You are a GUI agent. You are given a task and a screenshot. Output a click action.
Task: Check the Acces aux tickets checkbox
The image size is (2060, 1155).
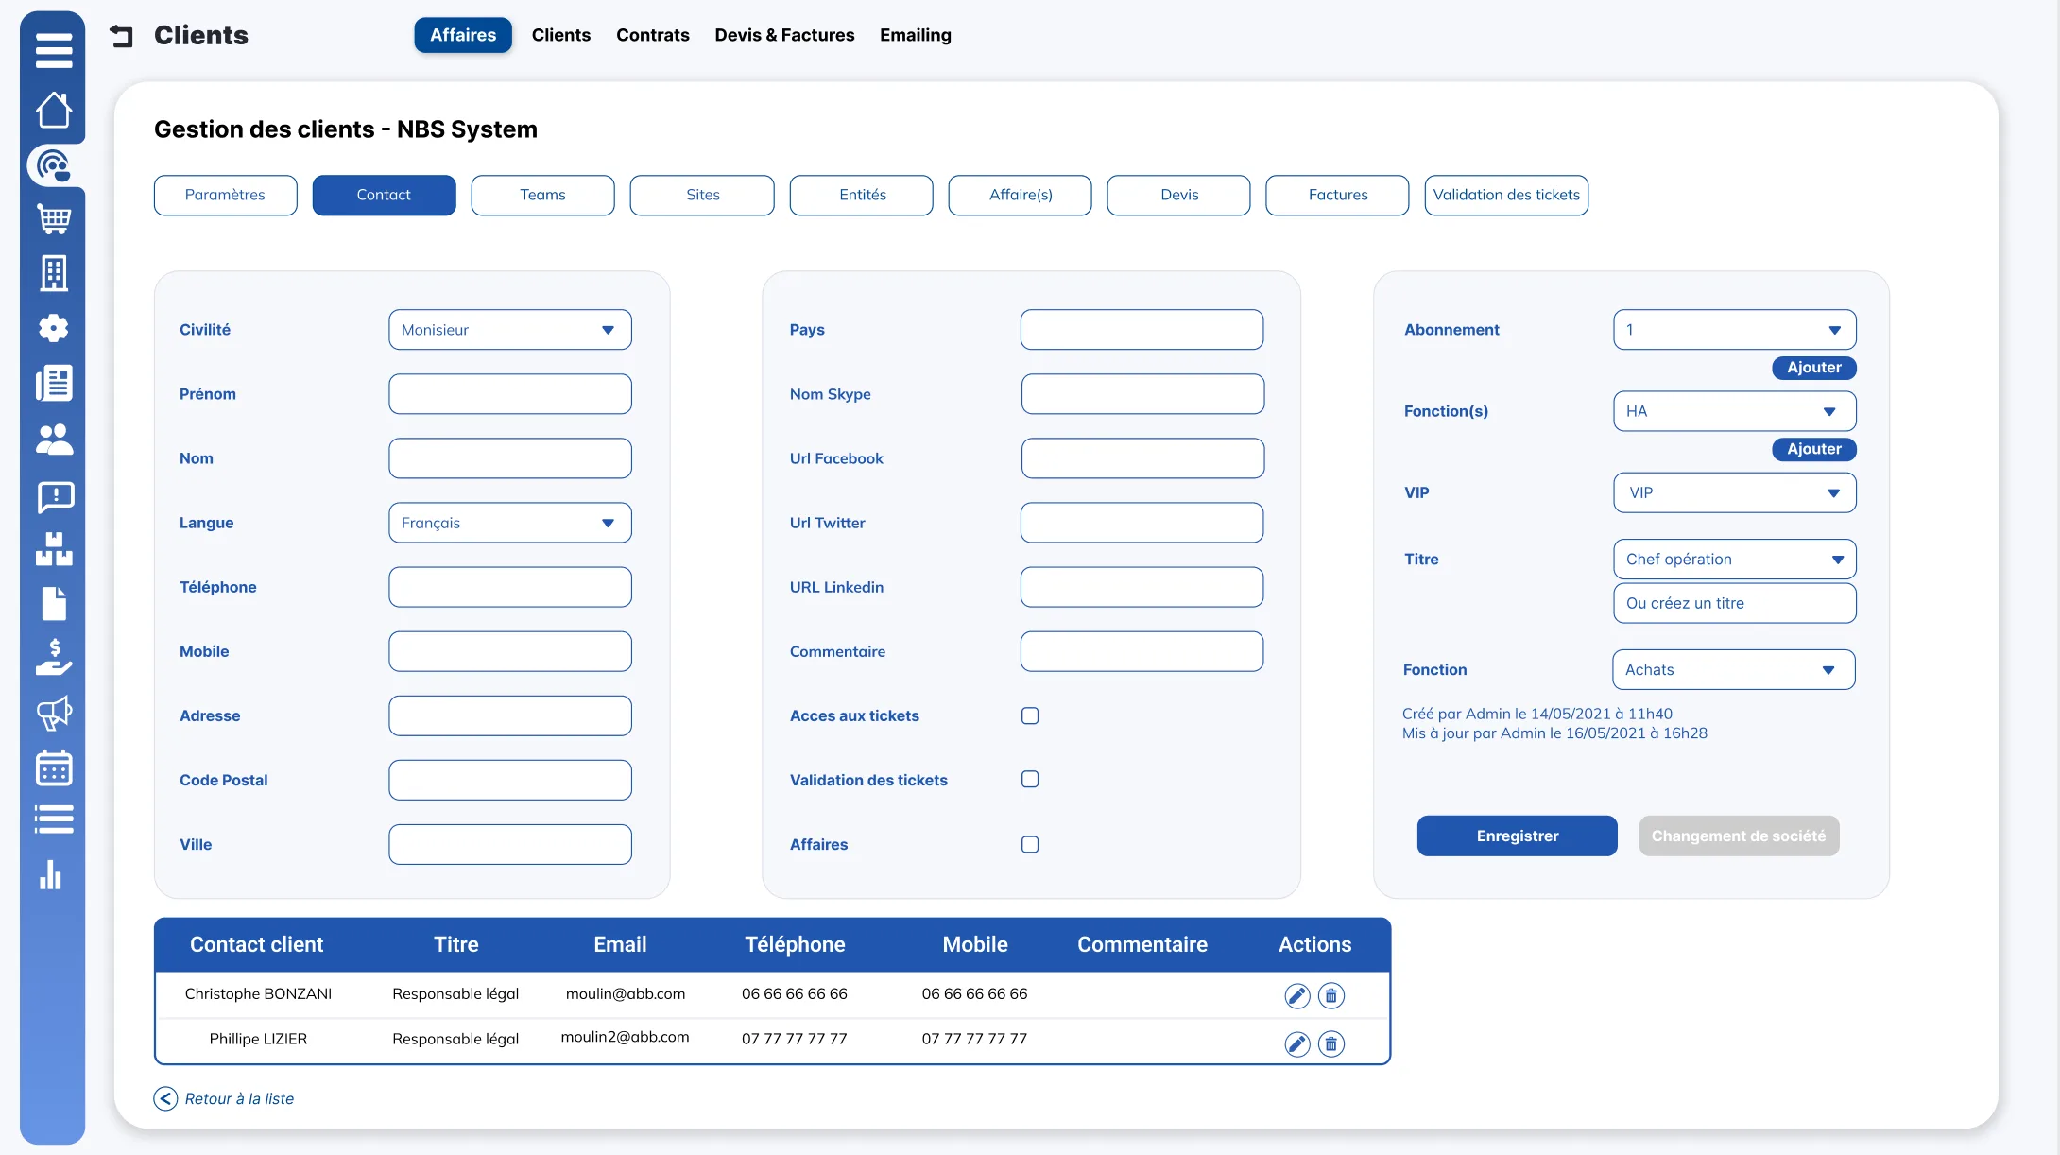point(1030,715)
